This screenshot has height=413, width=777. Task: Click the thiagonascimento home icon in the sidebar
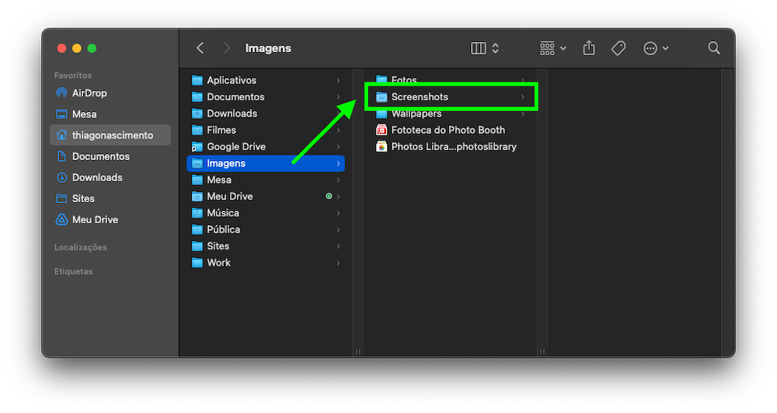tap(61, 135)
